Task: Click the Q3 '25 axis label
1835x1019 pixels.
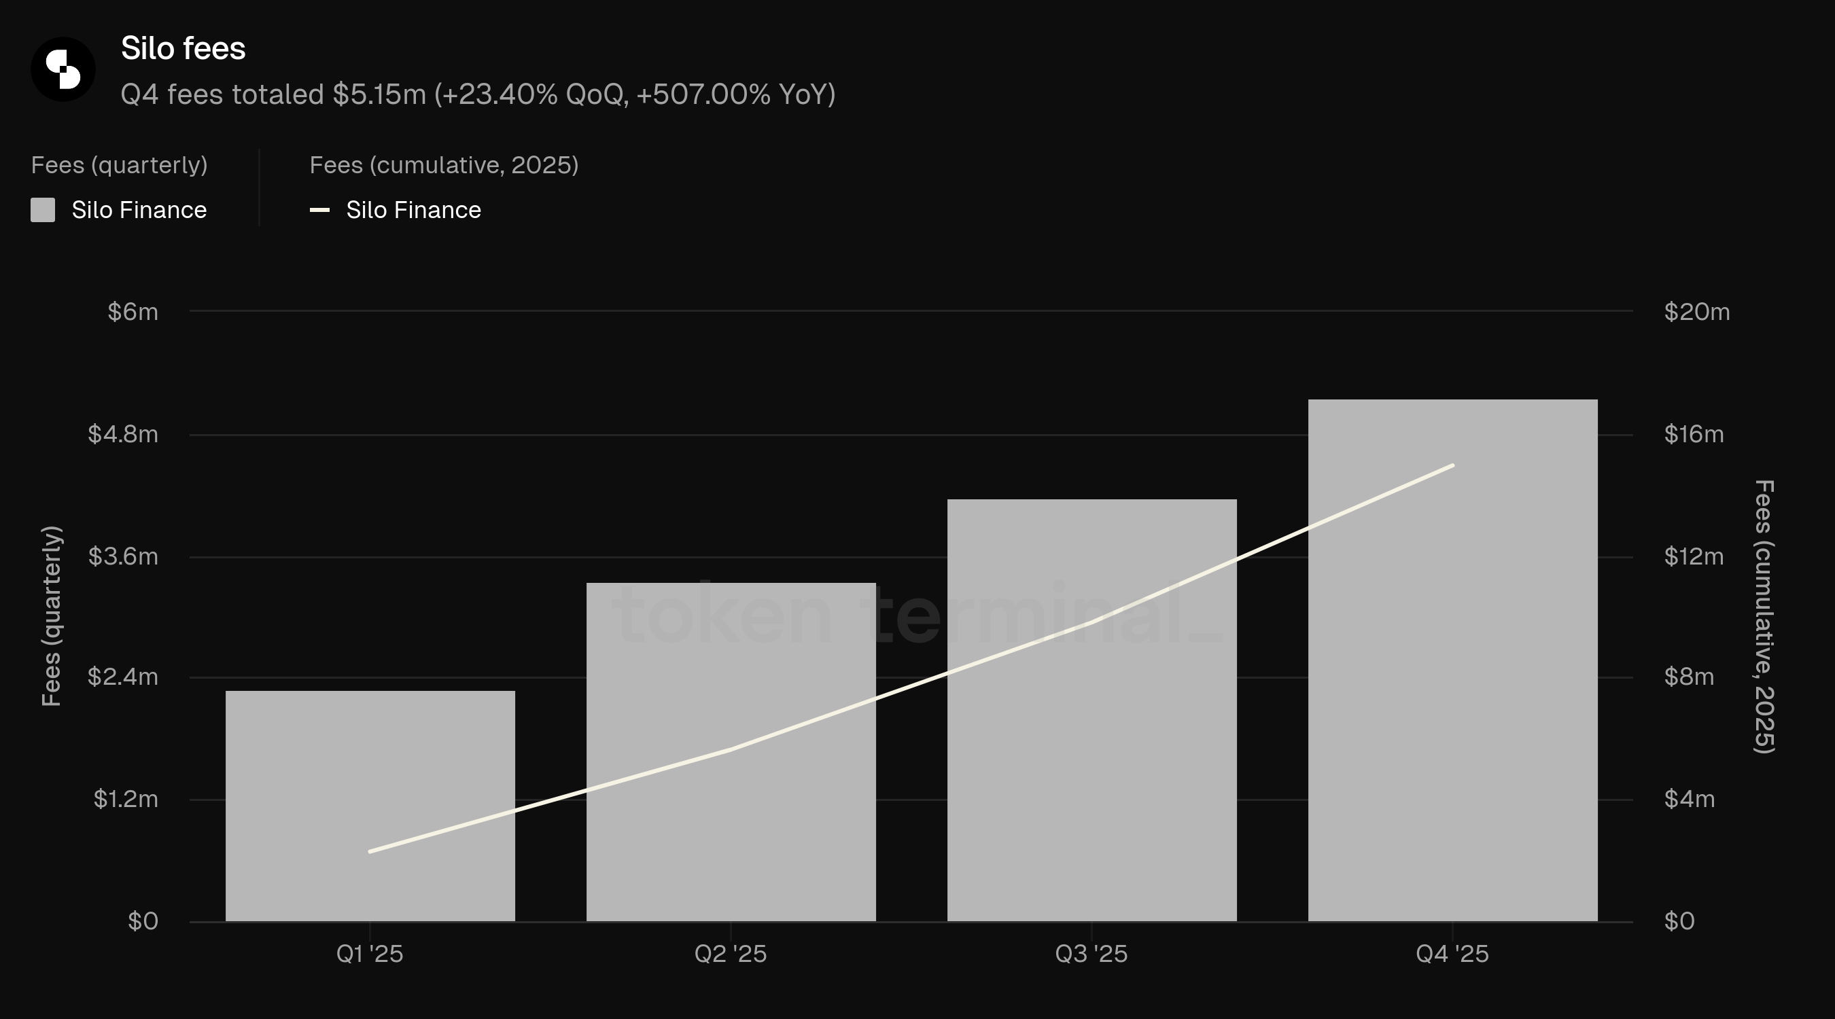Action: [x=1092, y=954]
